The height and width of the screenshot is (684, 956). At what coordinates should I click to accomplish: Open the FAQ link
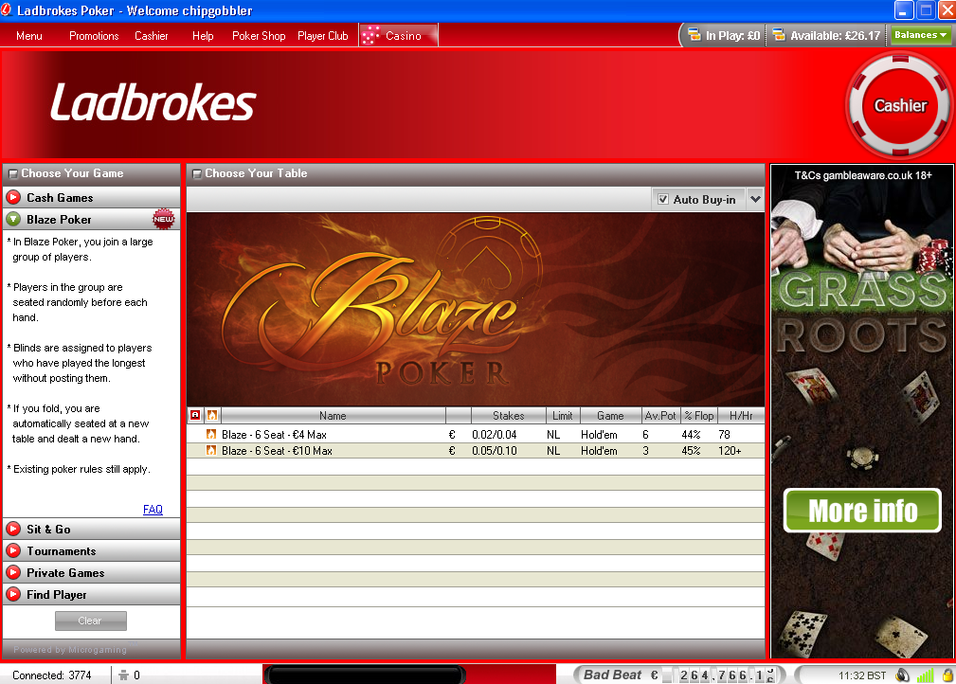tap(153, 509)
